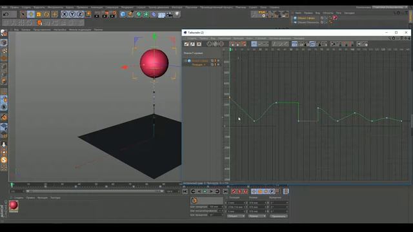Click the blue deformer objects icon
Screen dimensions: 413x232
pyautogui.click(x=154, y=14)
